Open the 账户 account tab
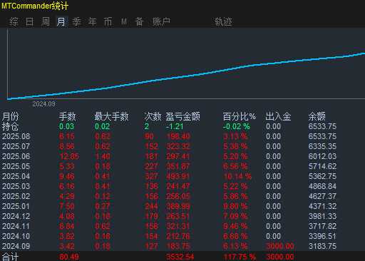Image resolution: width=365 pixels, height=261 pixels. tap(161, 21)
